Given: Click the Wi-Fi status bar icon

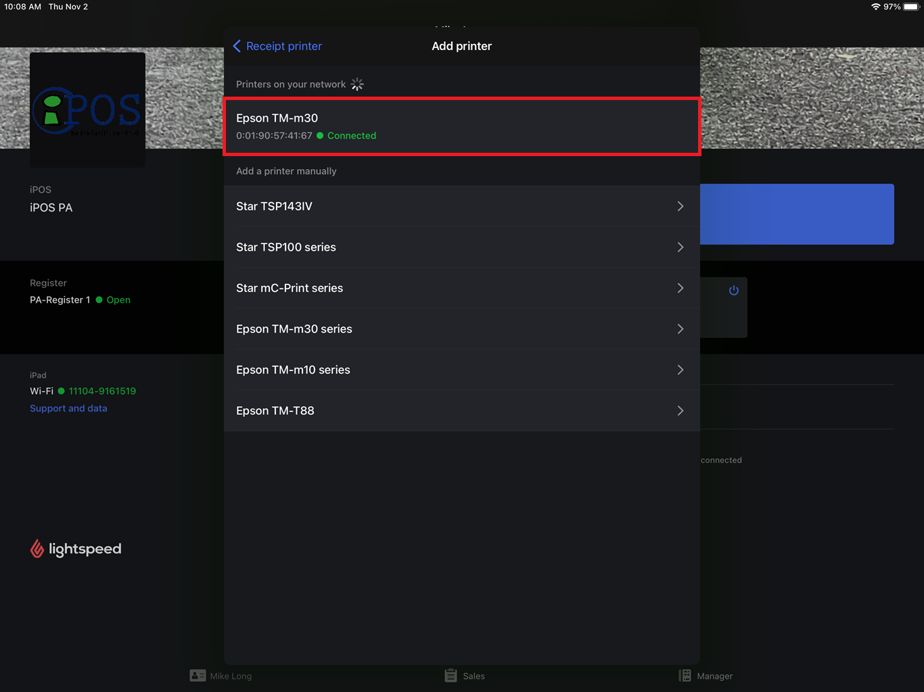Looking at the screenshot, I should pos(876,7).
